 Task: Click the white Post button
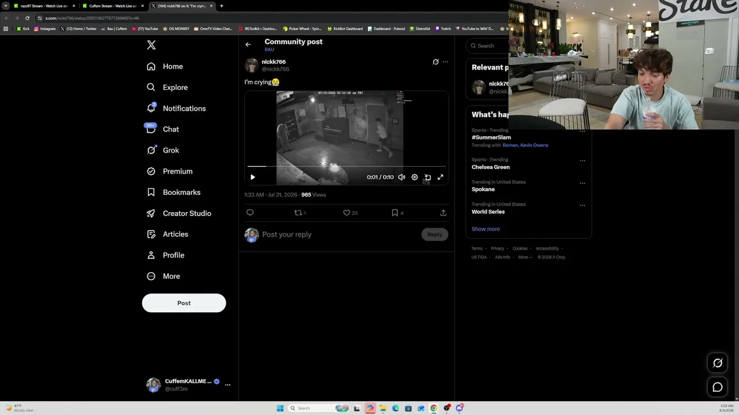tap(184, 303)
